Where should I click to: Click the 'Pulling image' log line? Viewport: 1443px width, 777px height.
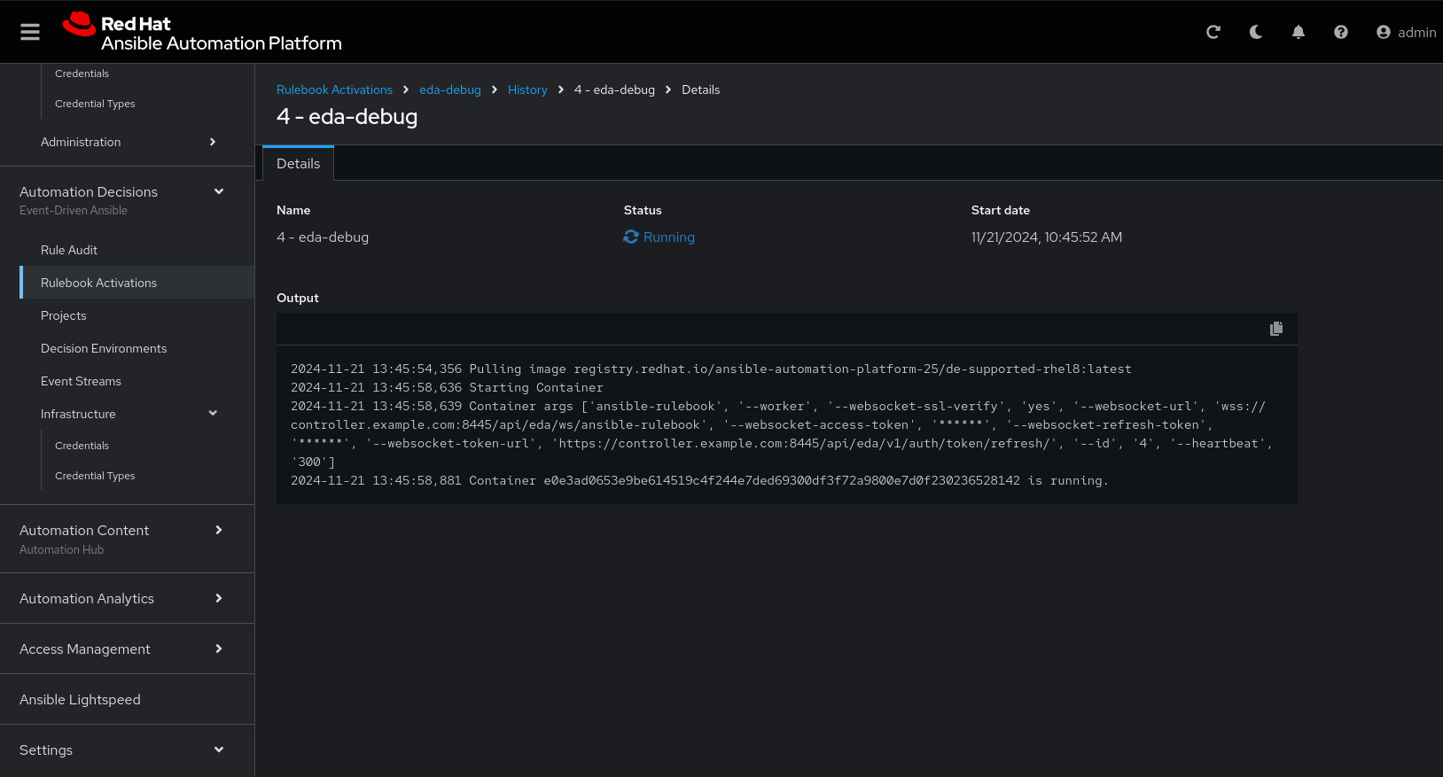point(711,369)
